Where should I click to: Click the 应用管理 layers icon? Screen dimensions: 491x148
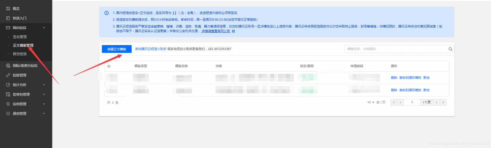[8, 104]
